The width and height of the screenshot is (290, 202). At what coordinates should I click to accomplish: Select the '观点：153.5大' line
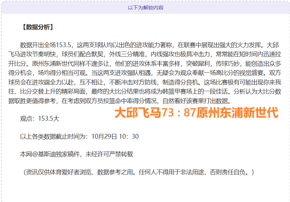[40, 119]
